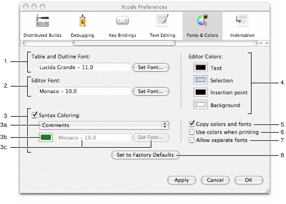The width and height of the screenshot is (286, 204).
Task: Open the Debugging spray can icon
Action: tap(82, 21)
